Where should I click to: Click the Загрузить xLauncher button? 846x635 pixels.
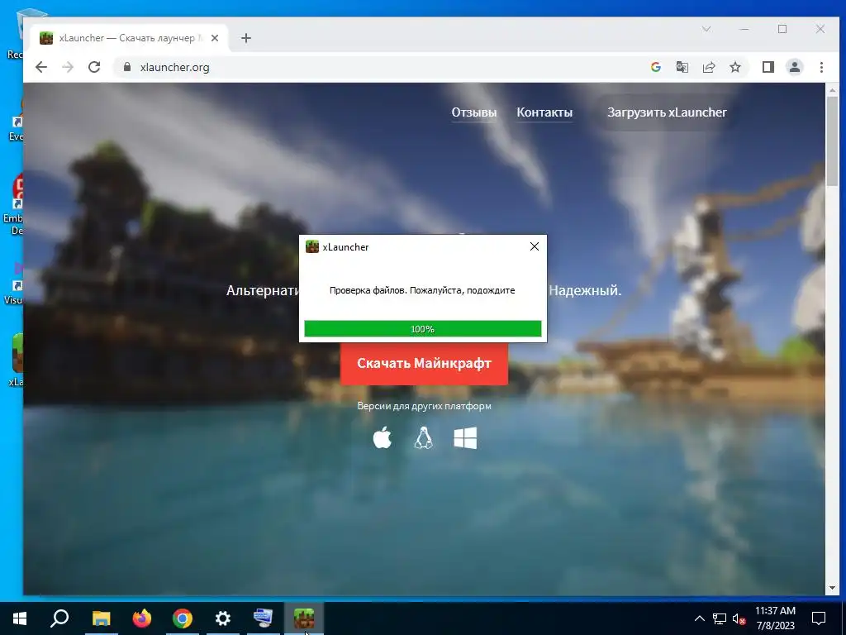click(x=667, y=112)
